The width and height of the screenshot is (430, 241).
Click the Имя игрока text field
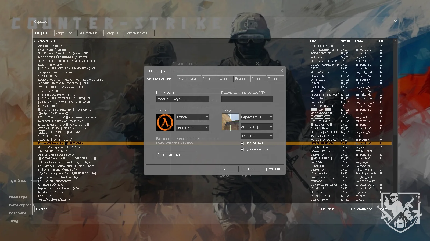182,99
